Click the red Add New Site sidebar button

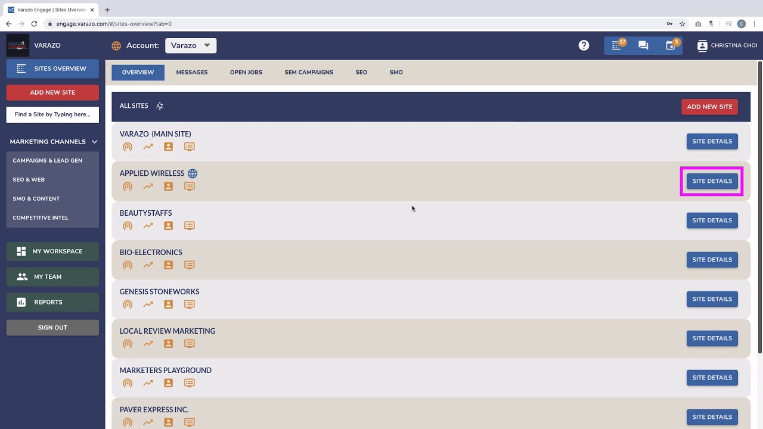52,92
